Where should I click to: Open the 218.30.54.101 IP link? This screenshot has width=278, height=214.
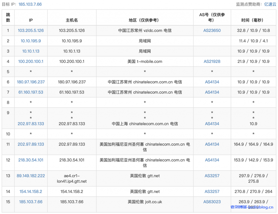[x=31, y=160]
